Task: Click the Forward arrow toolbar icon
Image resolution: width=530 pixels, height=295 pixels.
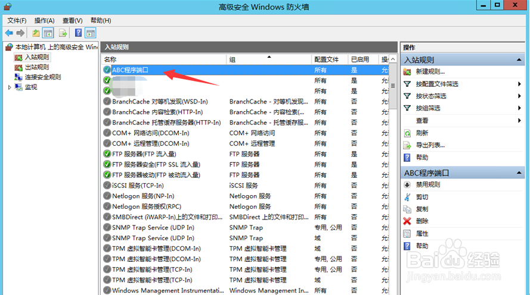Action: click(x=21, y=33)
